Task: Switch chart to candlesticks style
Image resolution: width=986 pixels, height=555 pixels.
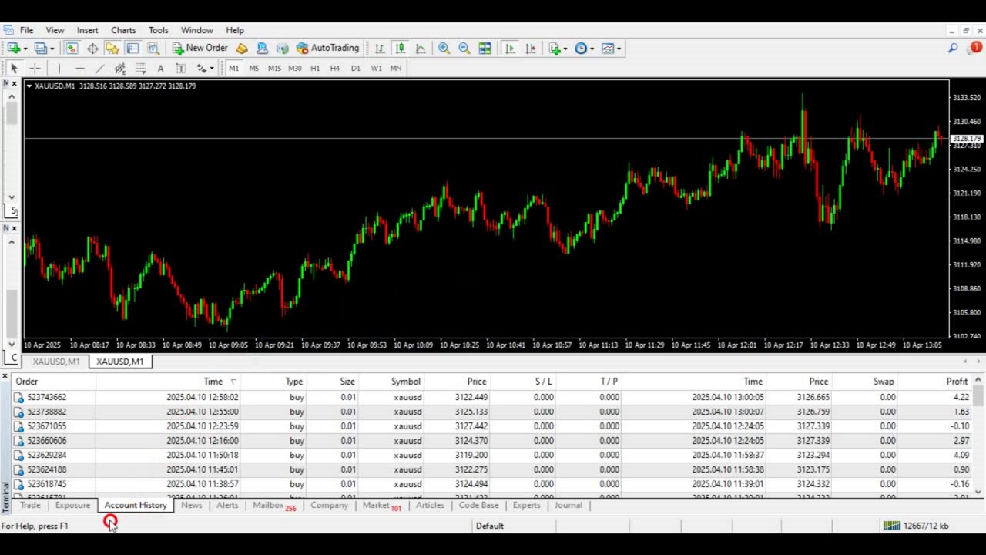Action: point(400,49)
